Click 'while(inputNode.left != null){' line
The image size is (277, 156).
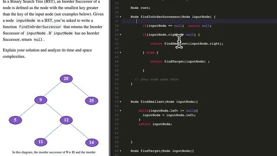click(x=168, y=111)
